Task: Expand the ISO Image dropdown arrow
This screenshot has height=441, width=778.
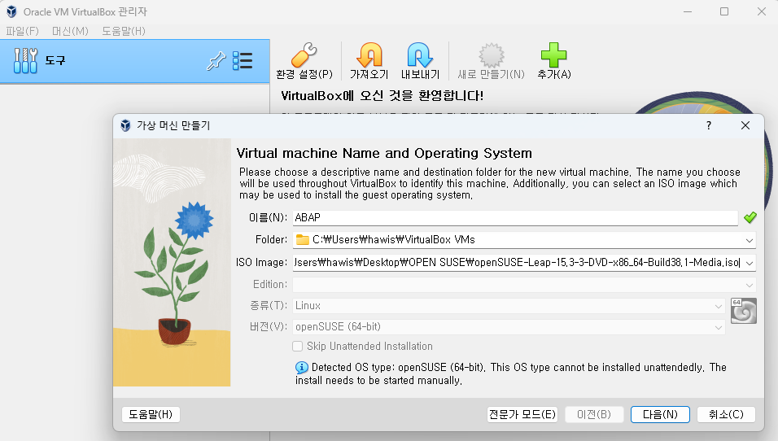Action: click(750, 263)
